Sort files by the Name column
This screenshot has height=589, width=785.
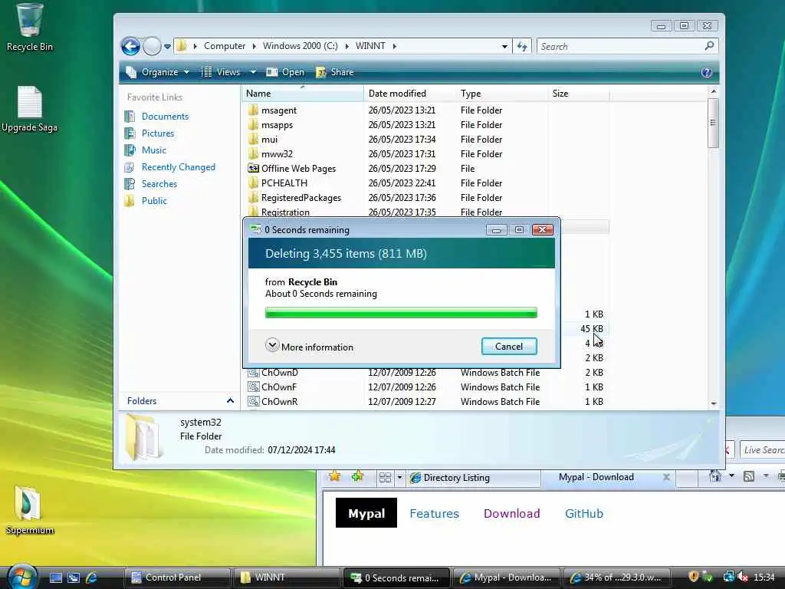[304, 93]
